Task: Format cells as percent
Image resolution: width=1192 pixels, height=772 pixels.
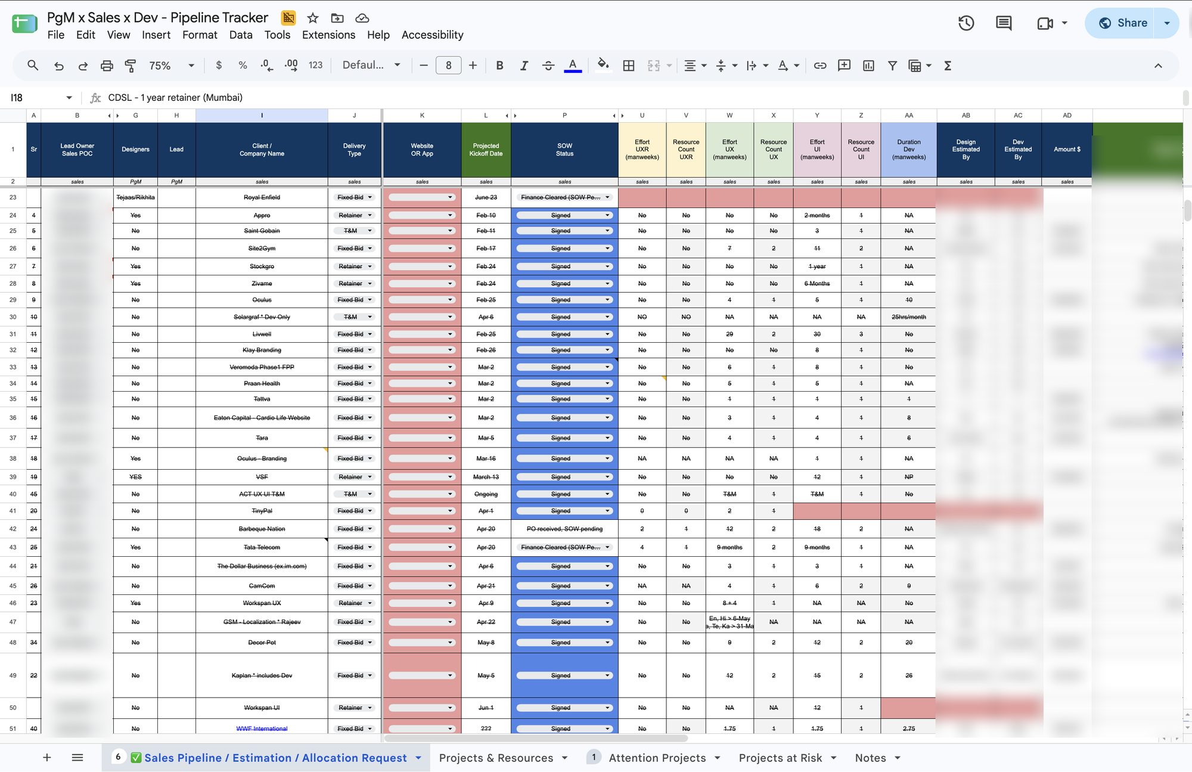Action: [243, 66]
